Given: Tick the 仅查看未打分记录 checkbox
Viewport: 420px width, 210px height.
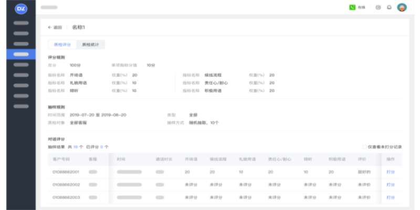Looking at the screenshot, I should [x=365, y=147].
